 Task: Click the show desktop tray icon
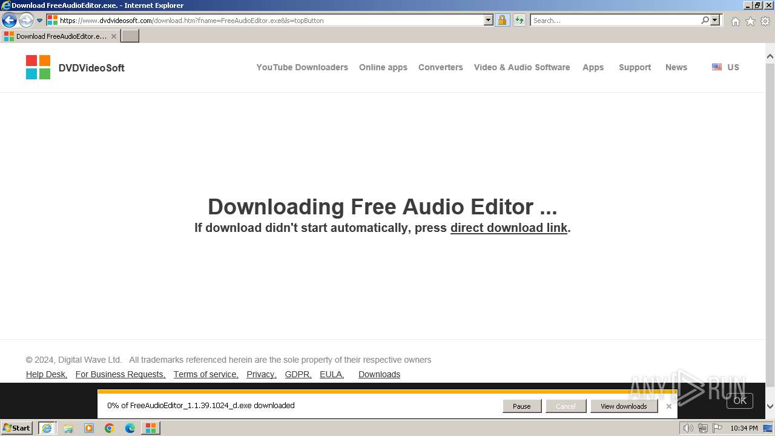768,428
